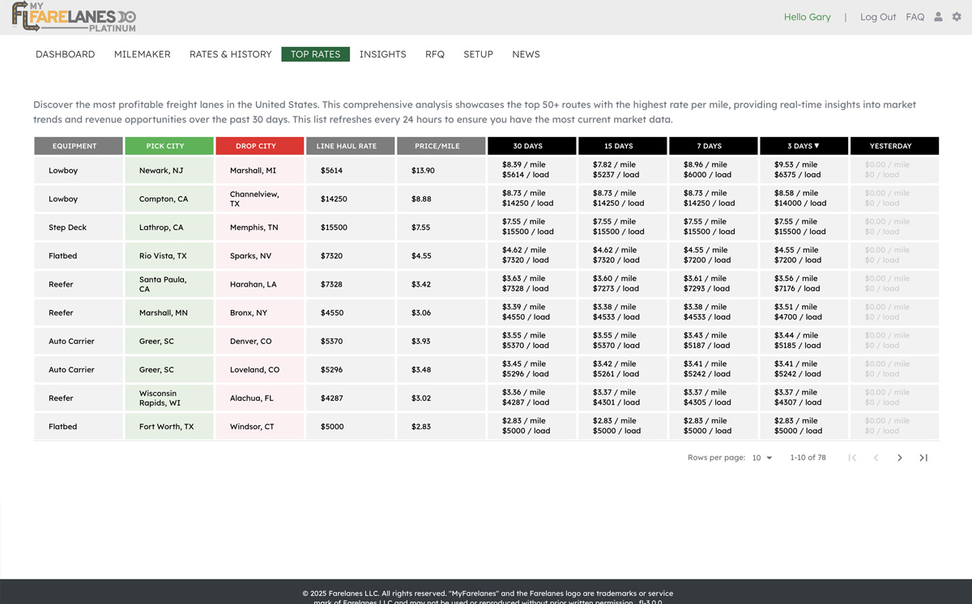Click the Log Out link

click(878, 17)
